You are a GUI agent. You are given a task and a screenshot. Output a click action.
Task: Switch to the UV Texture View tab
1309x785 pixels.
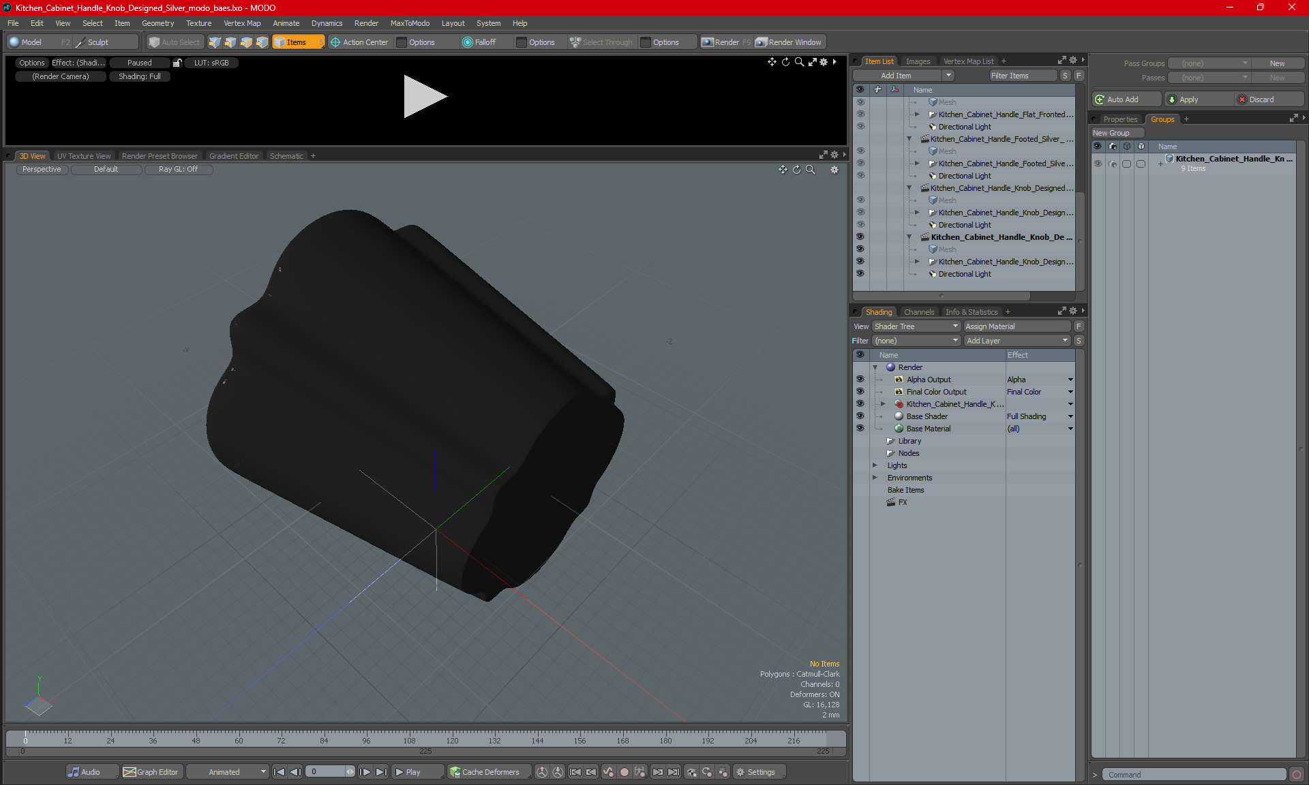[x=84, y=156]
